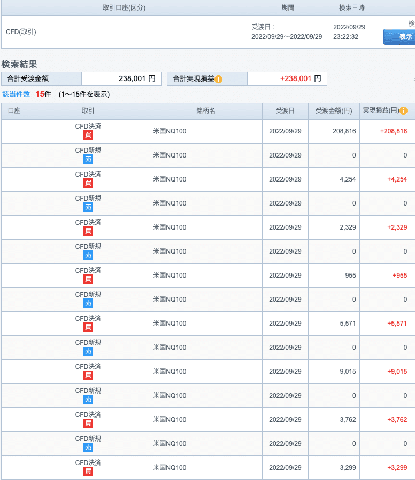This screenshot has width=415, height=480.
Task: Click the blue 表示 button
Action: (399, 37)
